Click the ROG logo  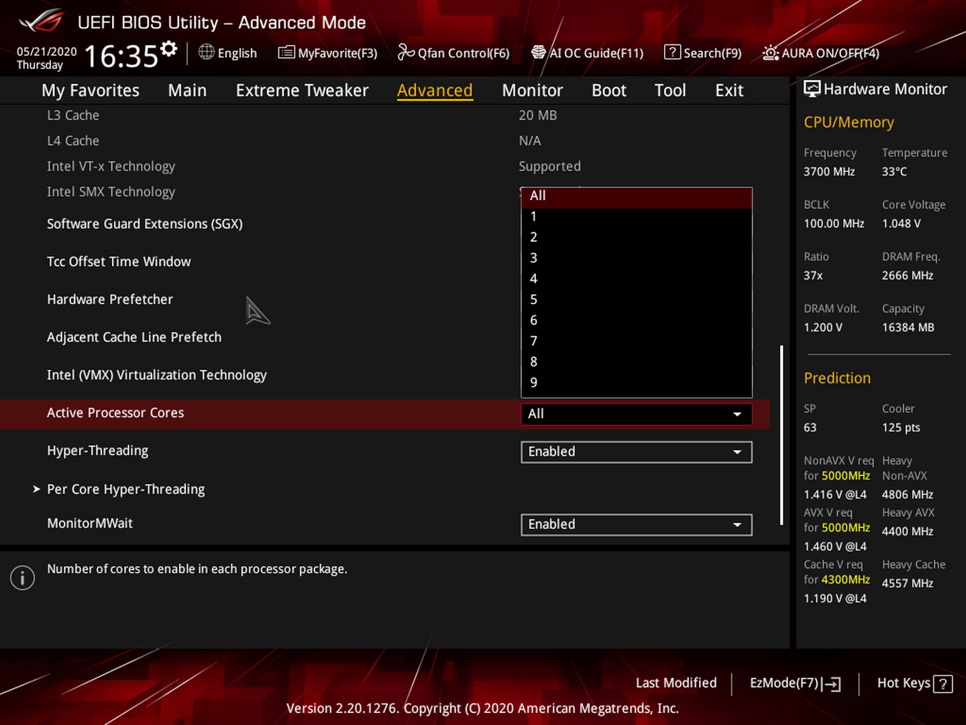pyautogui.click(x=40, y=21)
